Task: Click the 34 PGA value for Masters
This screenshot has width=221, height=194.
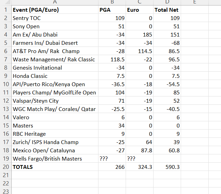Action: 112,125
